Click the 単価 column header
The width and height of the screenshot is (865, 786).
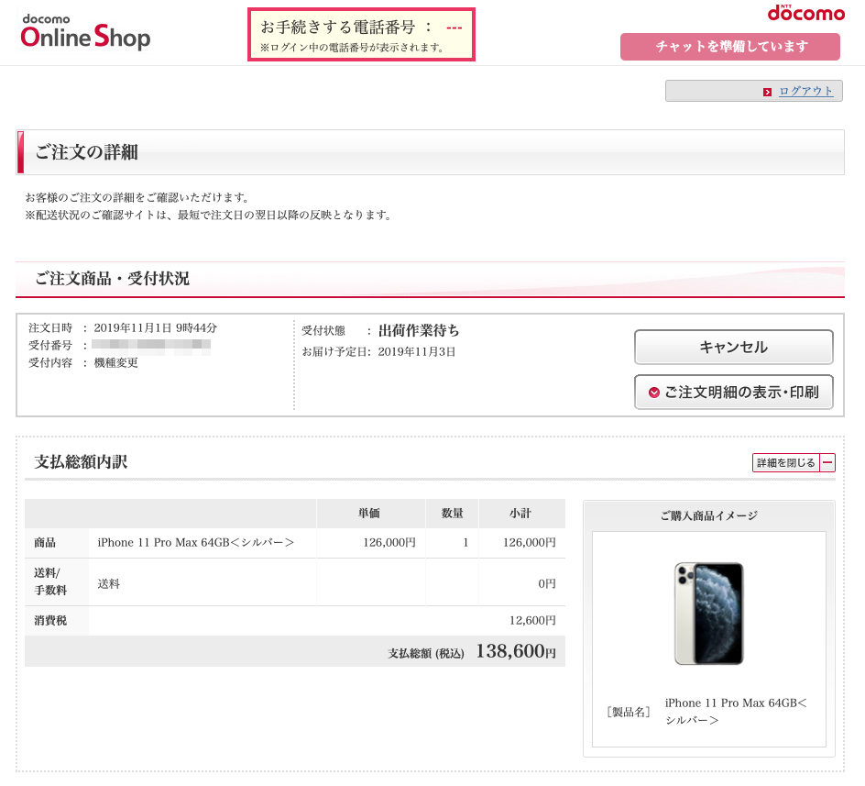369,513
